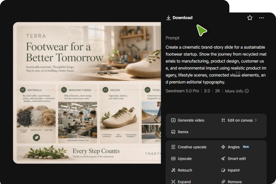Image resolution: width=276 pixels, height=184 pixels.
Task: Select the Angles option
Action: (x=234, y=147)
